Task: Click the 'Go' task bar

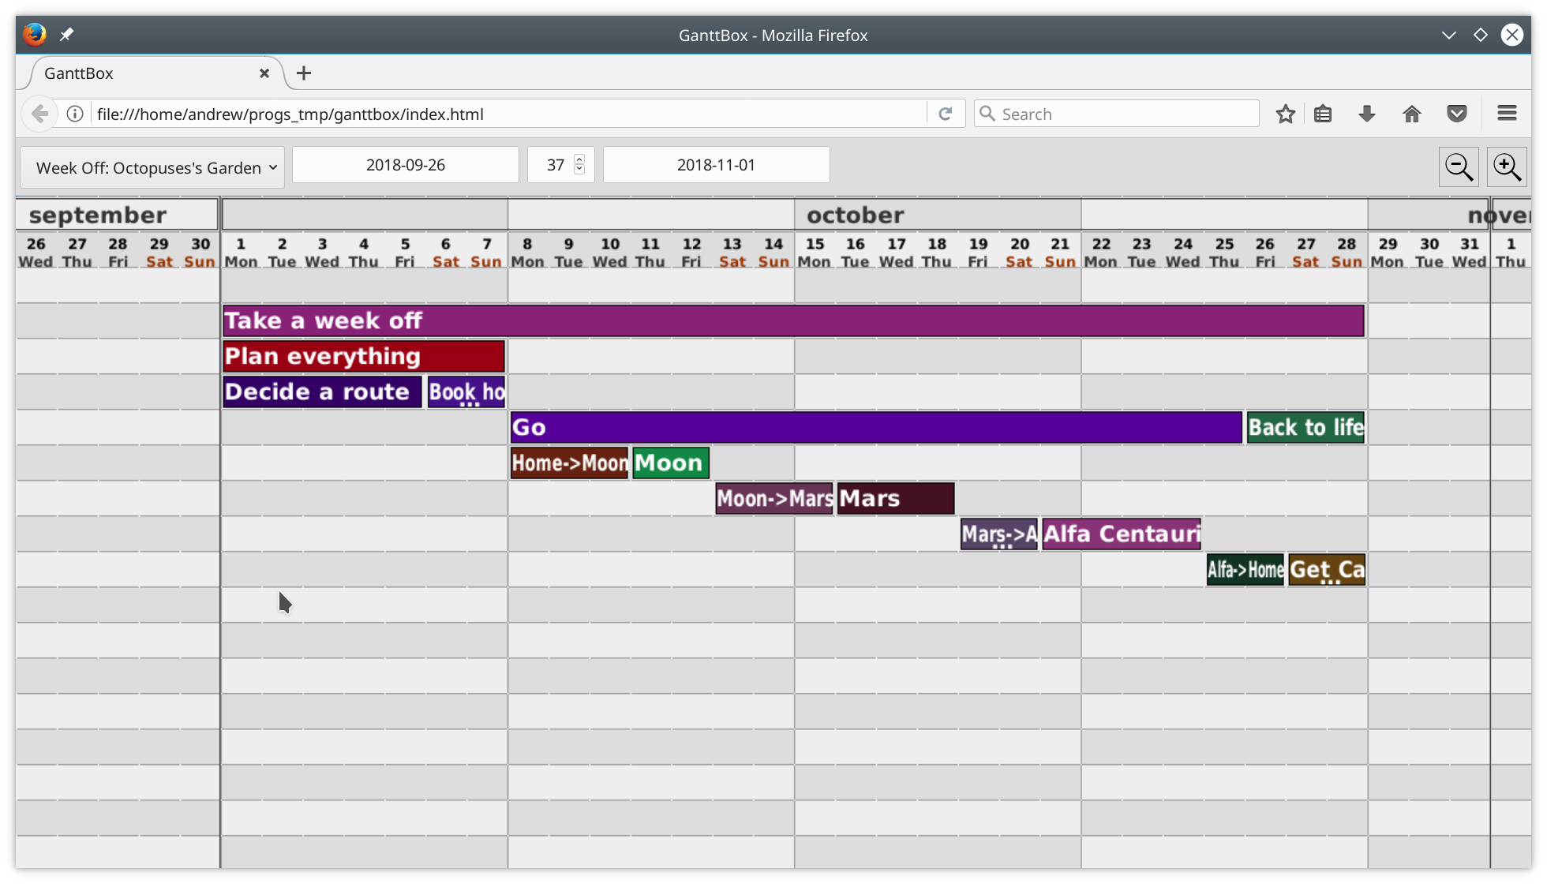Action: [x=875, y=428]
